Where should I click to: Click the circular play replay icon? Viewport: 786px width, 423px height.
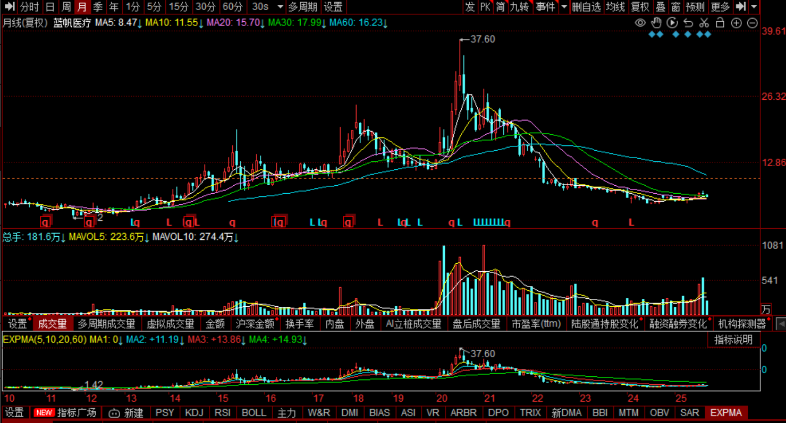pyautogui.click(x=672, y=23)
